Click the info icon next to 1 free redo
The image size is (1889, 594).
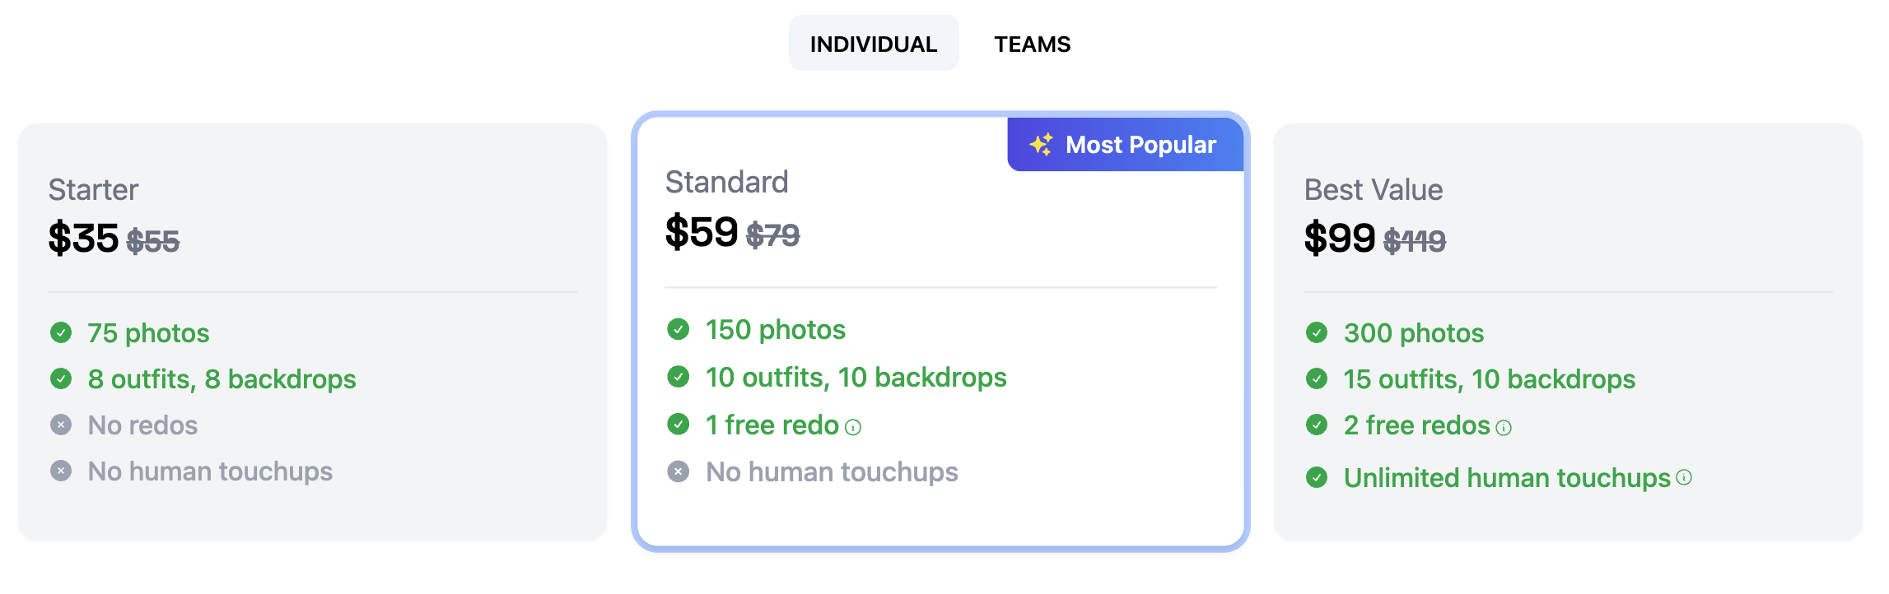pos(854,427)
